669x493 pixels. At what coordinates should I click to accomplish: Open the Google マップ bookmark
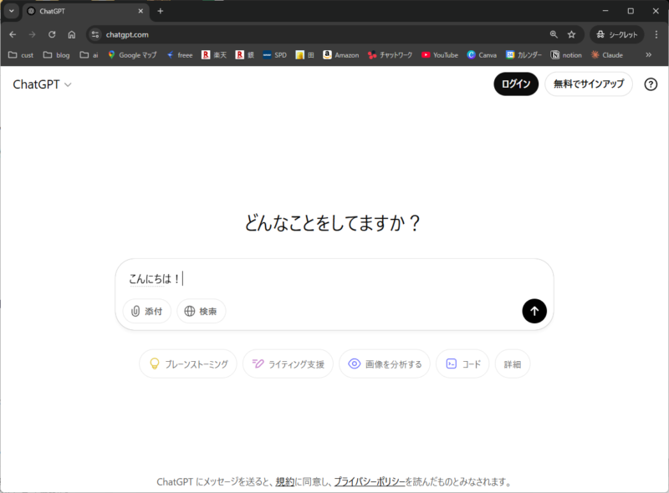tap(132, 55)
